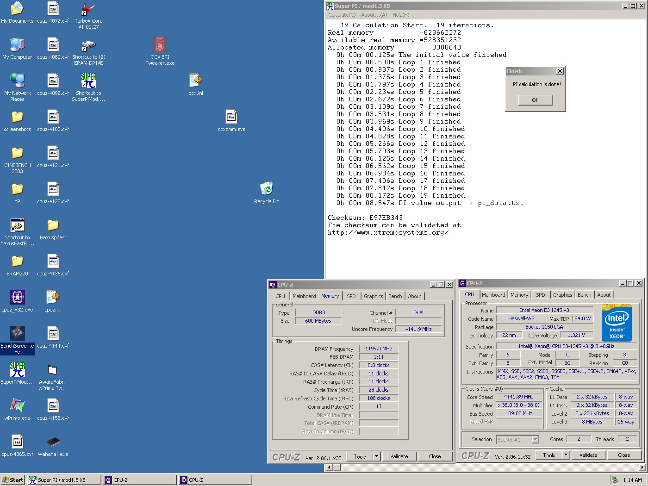
Task: Click Validate in right CPU-Z window
Action: point(588,455)
